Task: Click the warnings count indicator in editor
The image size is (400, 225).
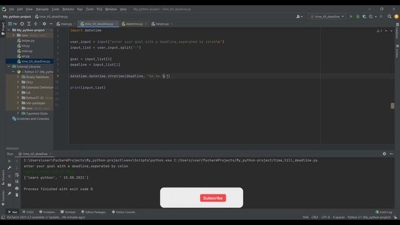Action: click(379, 31)
